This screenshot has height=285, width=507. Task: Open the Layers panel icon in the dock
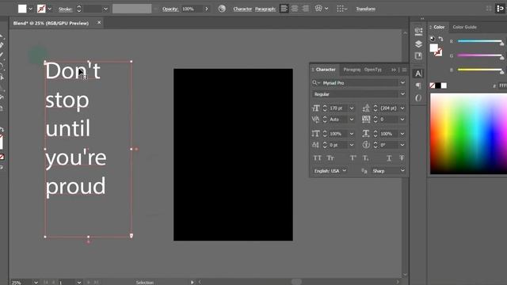(x=418, y=44)
